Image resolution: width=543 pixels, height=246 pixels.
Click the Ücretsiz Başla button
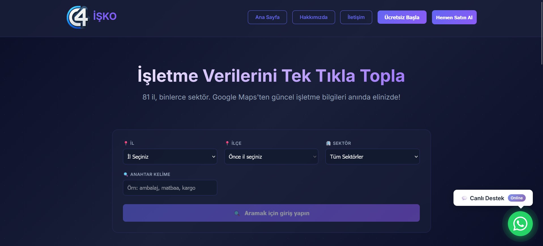point(402,17)
